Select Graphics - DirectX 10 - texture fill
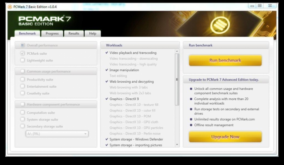 click(134, 105)
